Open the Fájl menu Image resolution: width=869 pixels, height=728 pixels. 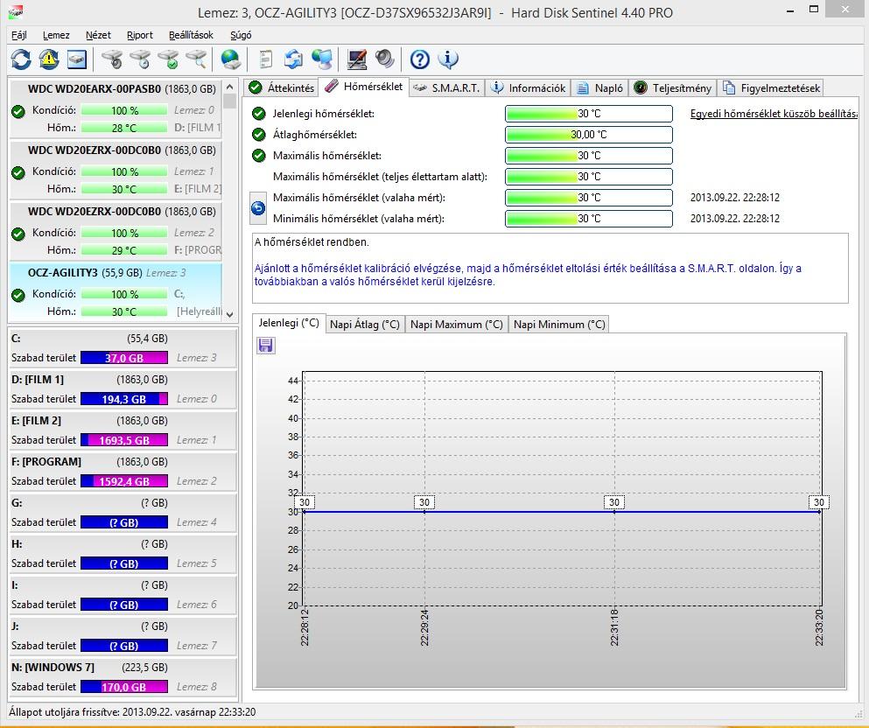19,35
